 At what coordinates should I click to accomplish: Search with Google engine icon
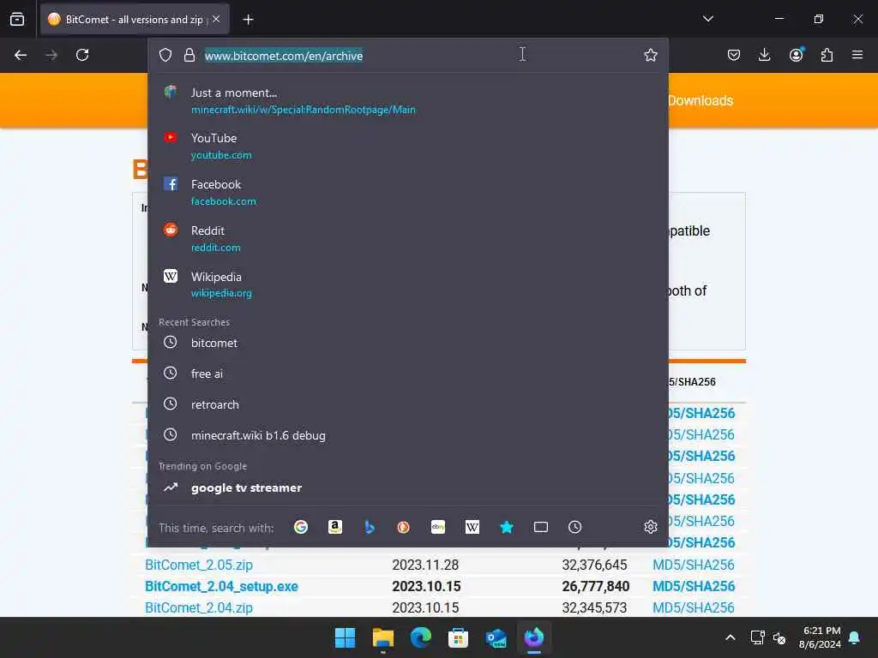[x=301, y=527]
